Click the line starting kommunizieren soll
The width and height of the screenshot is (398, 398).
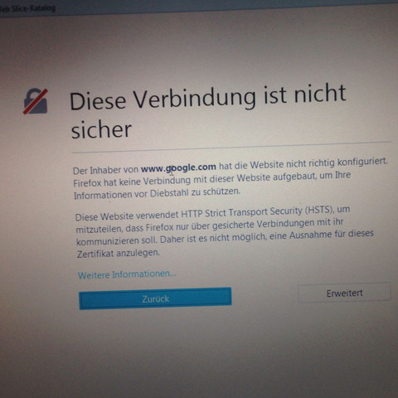pyautogui.click(x=225, y=238)
